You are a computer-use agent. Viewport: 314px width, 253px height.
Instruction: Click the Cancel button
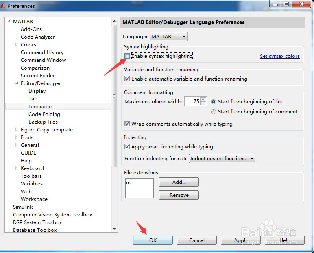point(196,240)
